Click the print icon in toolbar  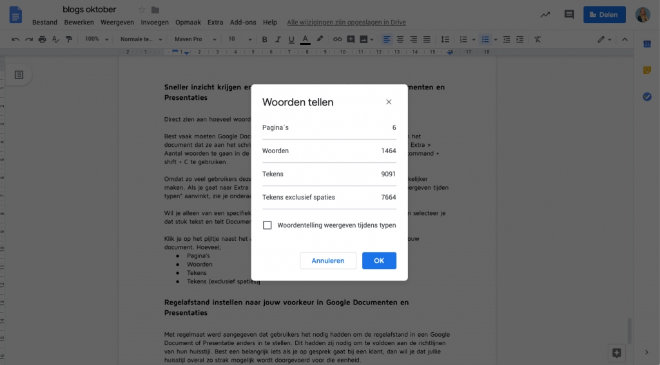coord(42,39)
